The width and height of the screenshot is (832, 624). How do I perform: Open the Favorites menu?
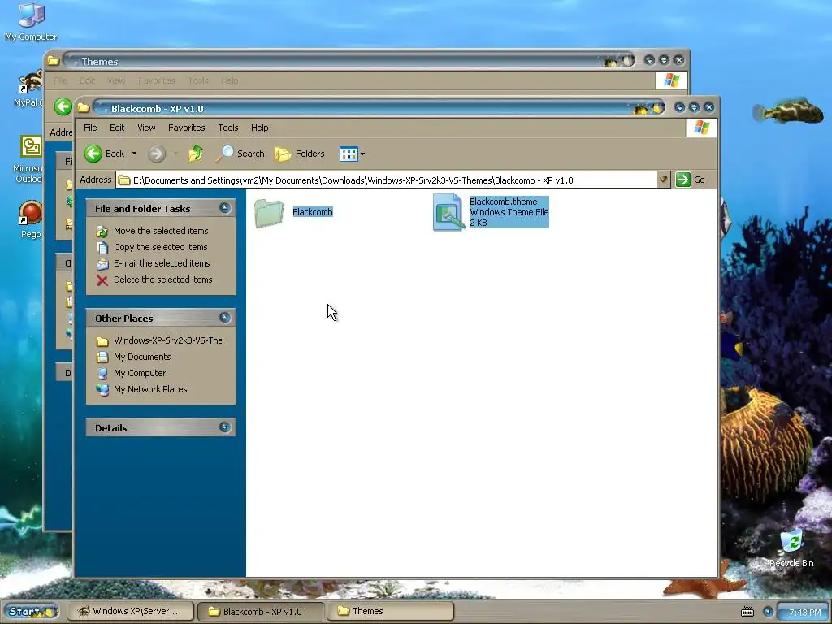click(186, 128)
